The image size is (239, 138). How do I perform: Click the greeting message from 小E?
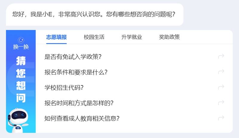point(94,14)
